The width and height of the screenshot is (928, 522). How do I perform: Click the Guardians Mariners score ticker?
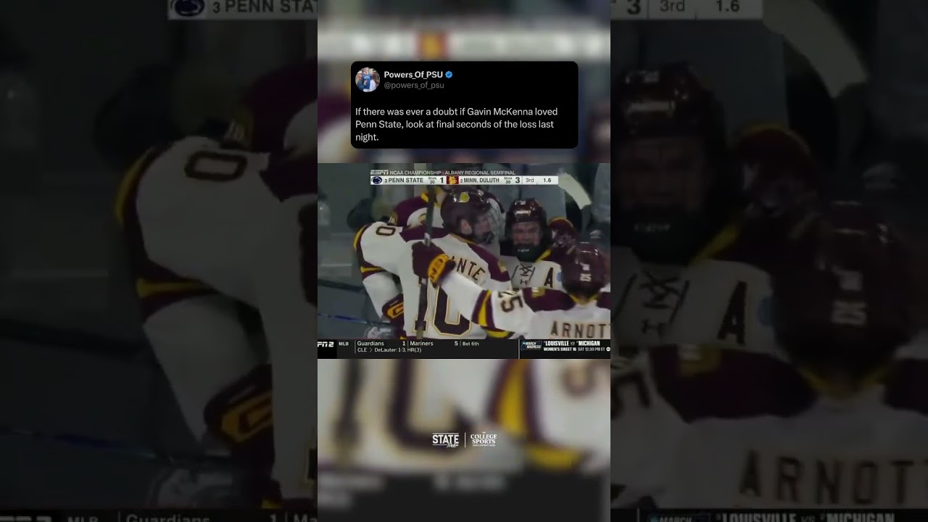point(418,347)
